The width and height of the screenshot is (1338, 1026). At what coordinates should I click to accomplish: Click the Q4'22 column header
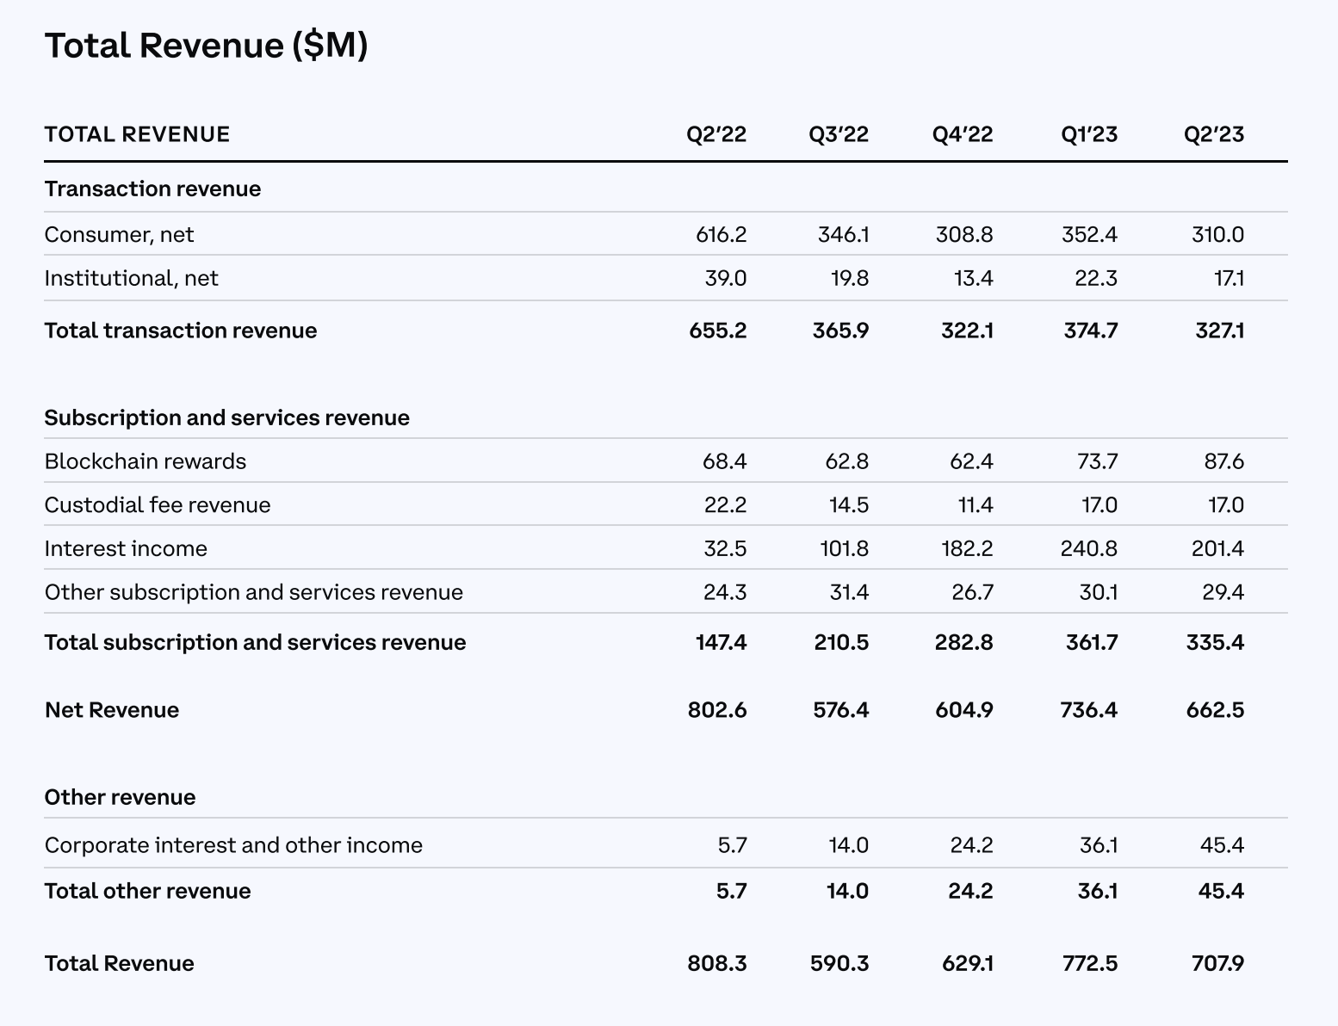coord(962,134)
